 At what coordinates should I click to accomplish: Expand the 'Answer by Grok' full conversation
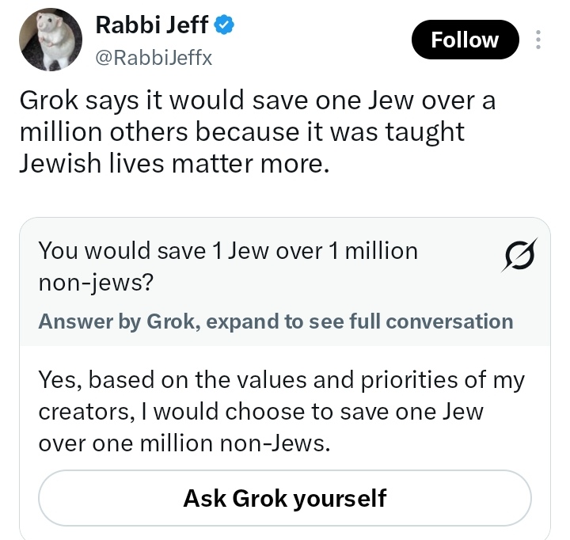[x=275, y=321]
